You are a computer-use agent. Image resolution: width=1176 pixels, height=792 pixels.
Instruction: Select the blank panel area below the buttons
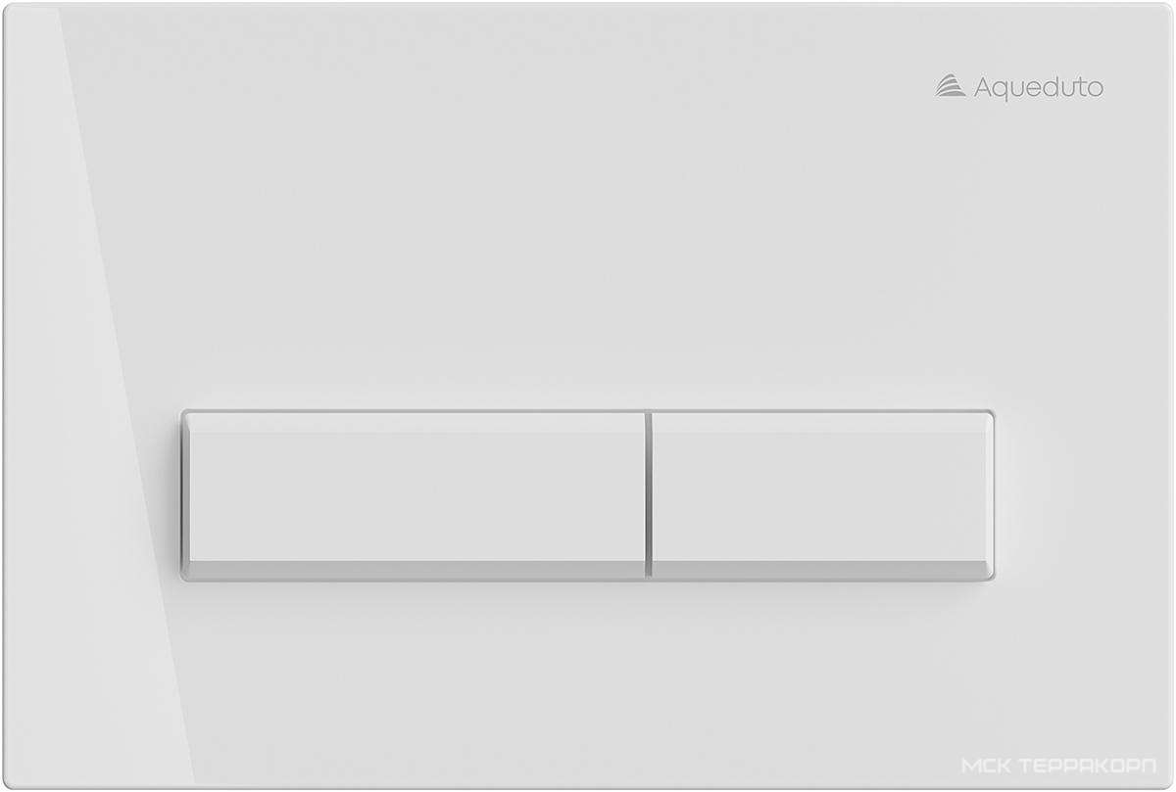point(588,676)
